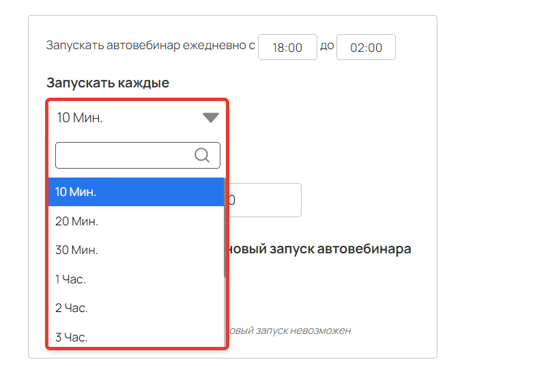Screen dimensions: 548x366
Task: Select the 20 Мин. option
Action: [x=136, y=221]
